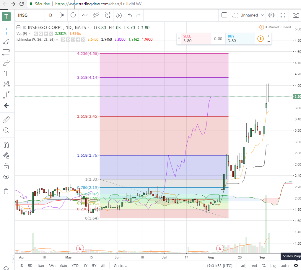Viewport: 301px width, 270px height.
Task: Take a chart snapshot with the camera icon
Action: click(x=296, y=15)
